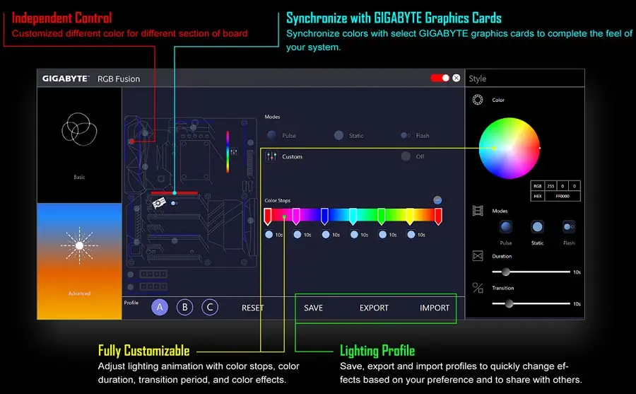Screen dimensions: 636x394
Task: Click EXPORT to export the profile
Action: 374,308
